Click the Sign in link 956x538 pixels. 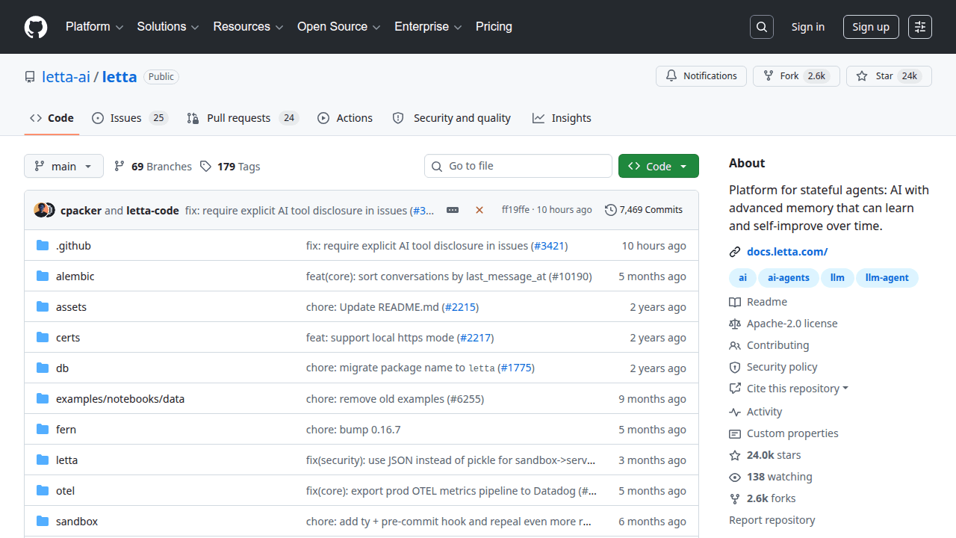(808, 27)
